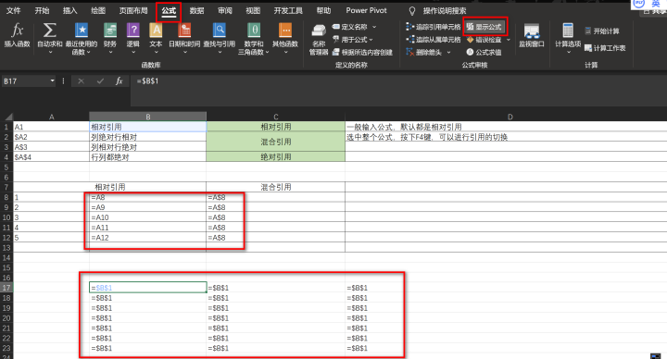This screenshot has width=667, height=359.
Task: Click Define Name (定义名称)
Action: pyautogui.click(x=349, y=27)
